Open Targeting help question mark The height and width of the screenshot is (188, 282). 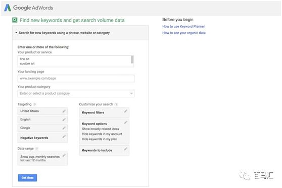click(35, 104)
